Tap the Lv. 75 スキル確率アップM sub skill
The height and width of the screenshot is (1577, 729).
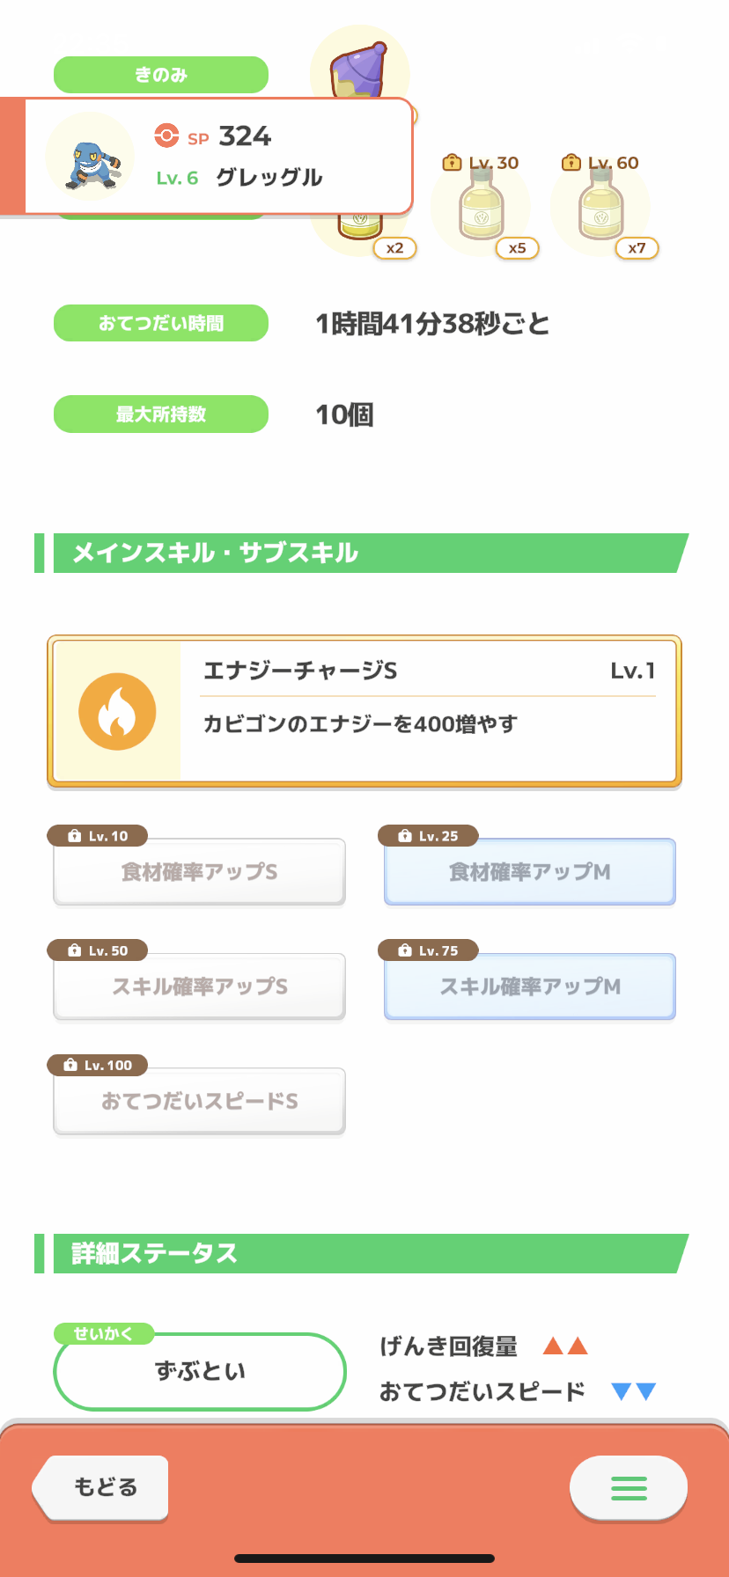[529, 986]
